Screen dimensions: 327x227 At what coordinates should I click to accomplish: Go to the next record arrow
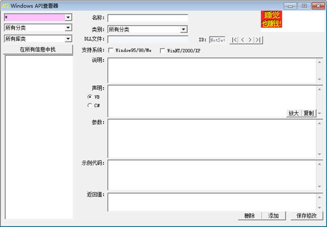point(250,40)
